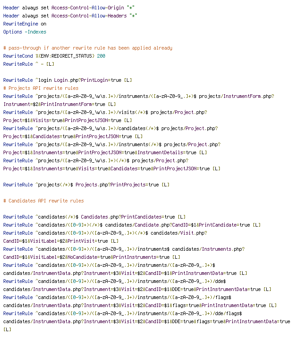Click the "RewriteCond" directive
The width and height of the screenshot is (294, 337).
coord(18,56)
